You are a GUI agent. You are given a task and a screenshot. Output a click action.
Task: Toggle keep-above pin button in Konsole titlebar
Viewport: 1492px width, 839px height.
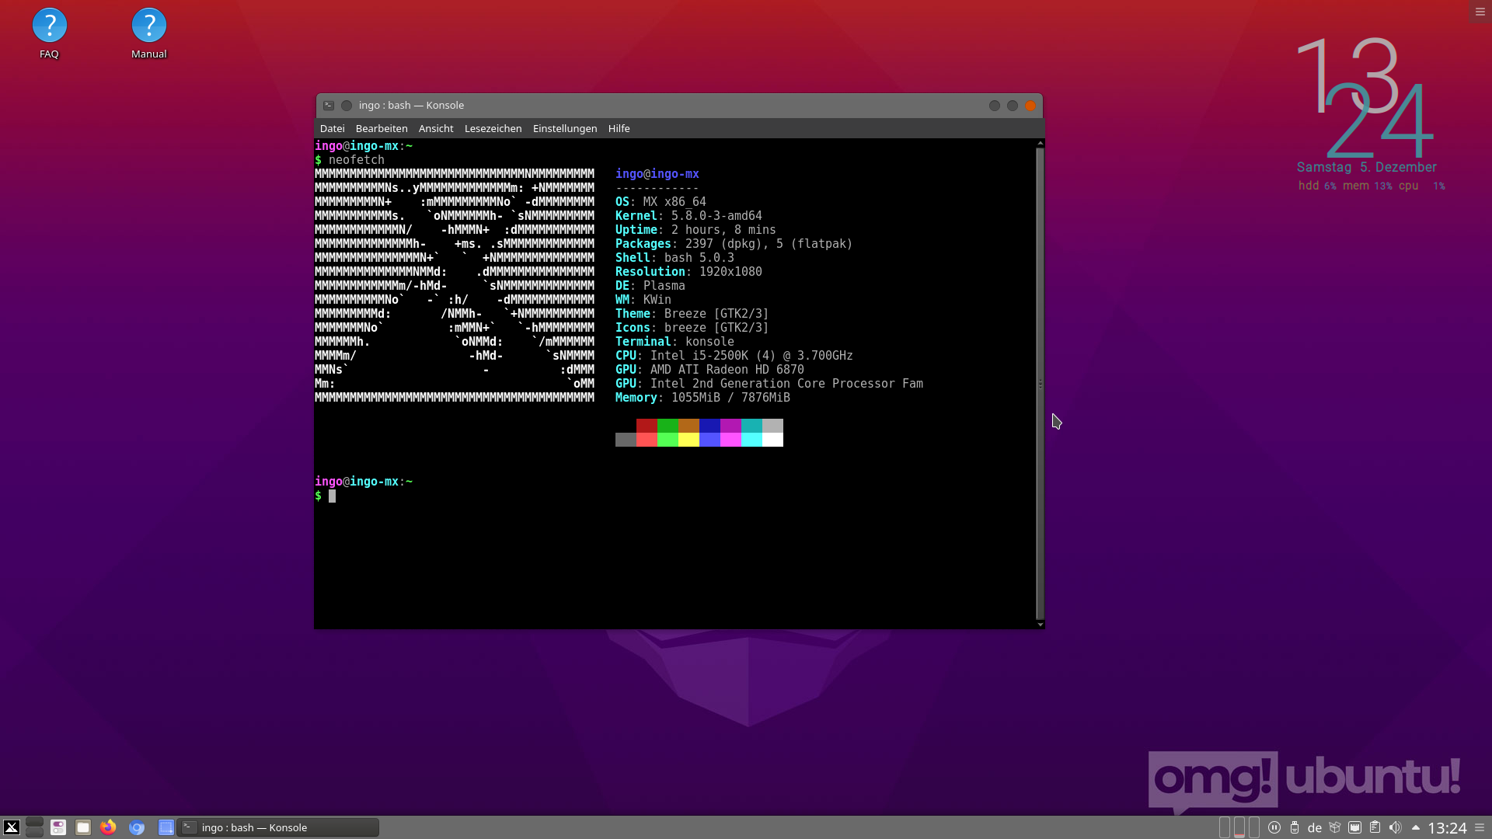click(347, 106)
